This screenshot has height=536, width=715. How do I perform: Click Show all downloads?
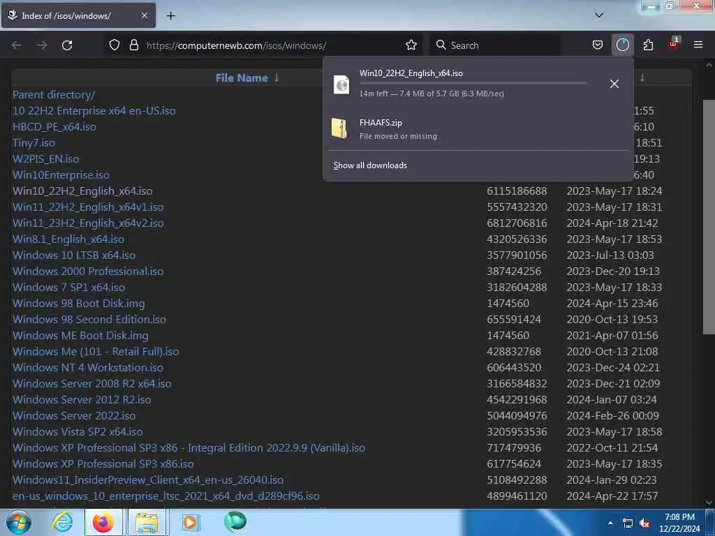pos(370,165)
